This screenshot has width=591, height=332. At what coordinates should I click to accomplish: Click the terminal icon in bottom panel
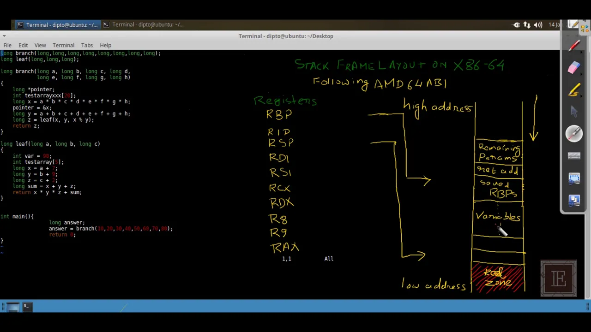[x=27, y=307]
